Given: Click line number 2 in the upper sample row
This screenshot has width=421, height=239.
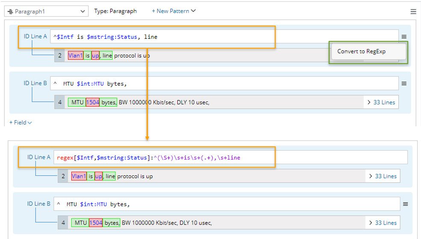Looking at the screenshot, I should click(60, 55).
